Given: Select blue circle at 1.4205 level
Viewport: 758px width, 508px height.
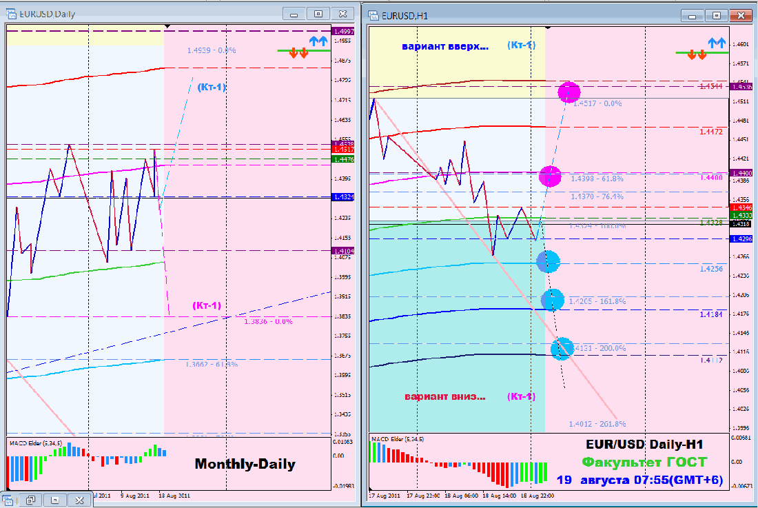Looking at the screenshot, I should [x=553, y=300].
